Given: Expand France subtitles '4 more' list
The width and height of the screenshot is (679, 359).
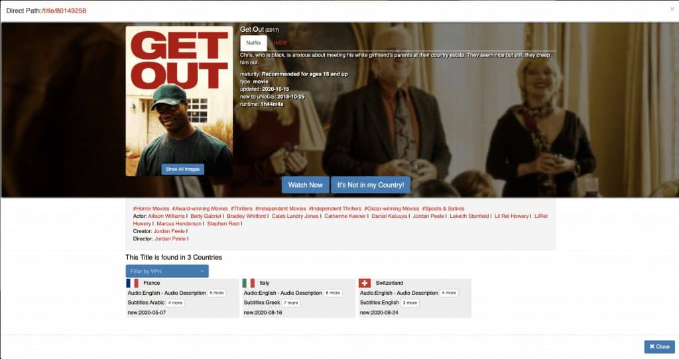Looking at the screenshot, I should click(175, 303).
